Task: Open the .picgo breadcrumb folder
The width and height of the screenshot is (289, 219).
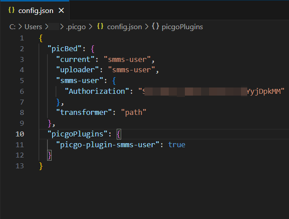Action: click(76, 27)
